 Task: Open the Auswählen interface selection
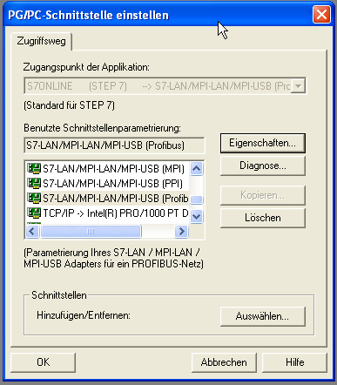(262, 316)
